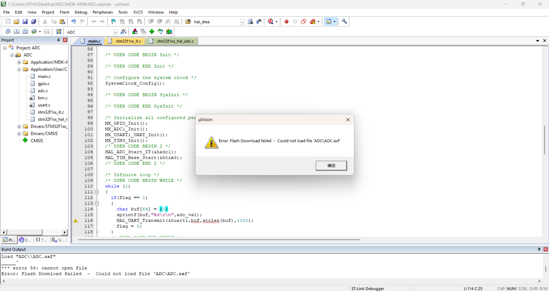Open the Peripherals menu
The image size is (549, 291).
[103, 12]
